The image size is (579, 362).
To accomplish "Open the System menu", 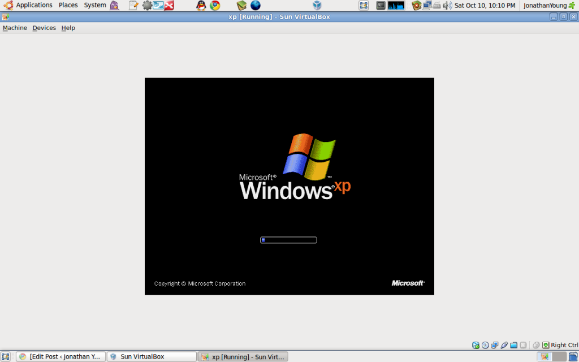I will [x=95, y=5].
